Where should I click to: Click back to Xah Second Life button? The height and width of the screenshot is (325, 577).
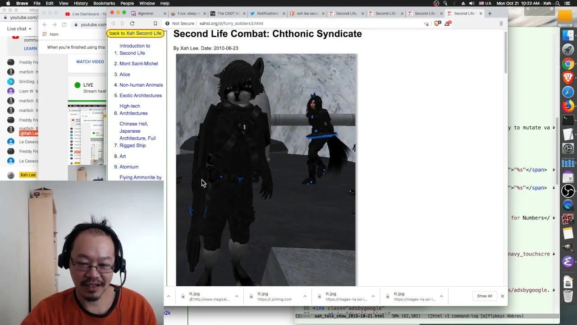[135, 33]
